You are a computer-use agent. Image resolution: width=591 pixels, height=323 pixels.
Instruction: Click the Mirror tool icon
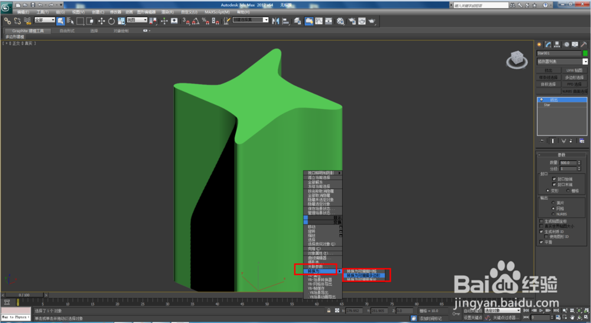pos(275,21)
